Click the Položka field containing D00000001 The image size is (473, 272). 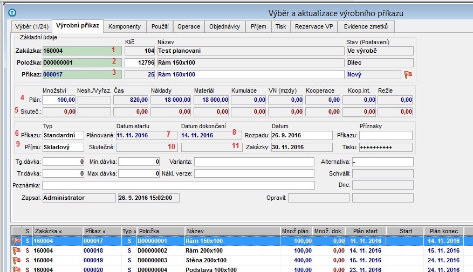[x=82, y=62]
